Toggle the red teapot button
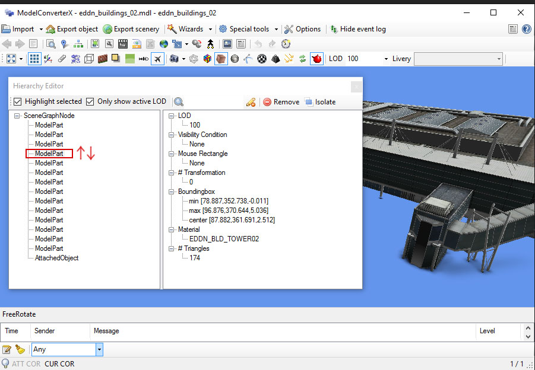Screen dimensions: 535x370 316,59
